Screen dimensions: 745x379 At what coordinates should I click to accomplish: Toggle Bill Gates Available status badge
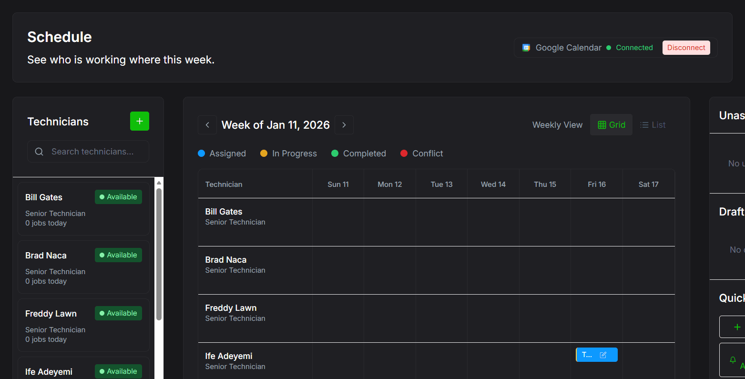pos(118,197)
